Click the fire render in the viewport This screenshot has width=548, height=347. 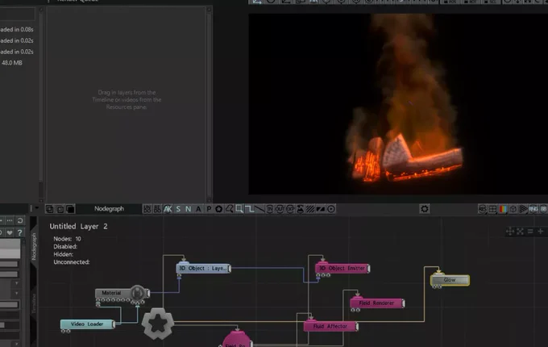point(405,105)
